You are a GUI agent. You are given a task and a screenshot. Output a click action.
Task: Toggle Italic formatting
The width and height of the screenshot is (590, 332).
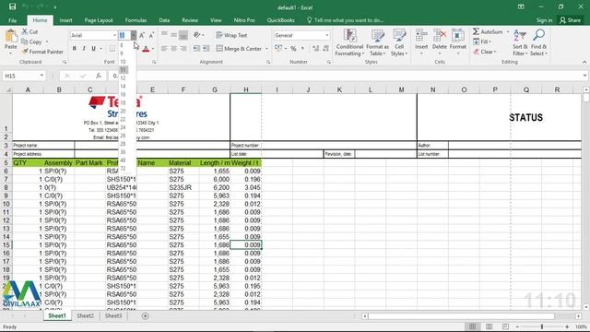(84, 49)
